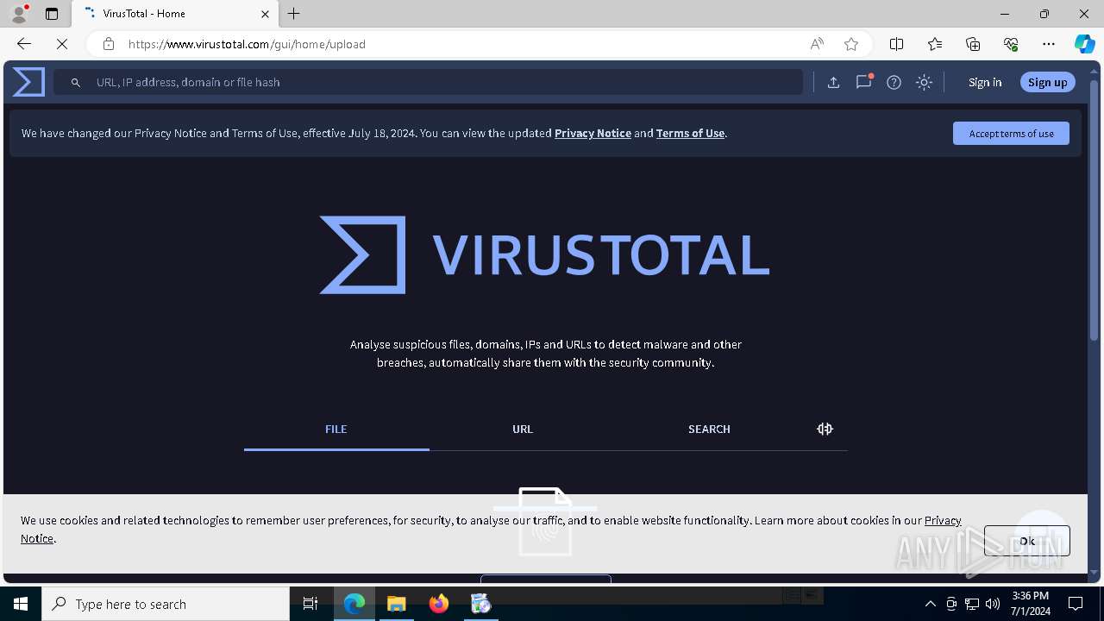Screen dimensions: 1104x621
Task: Open the Copilot sidebar icon
Action: pyautogui.click(x=1084, y=44)
